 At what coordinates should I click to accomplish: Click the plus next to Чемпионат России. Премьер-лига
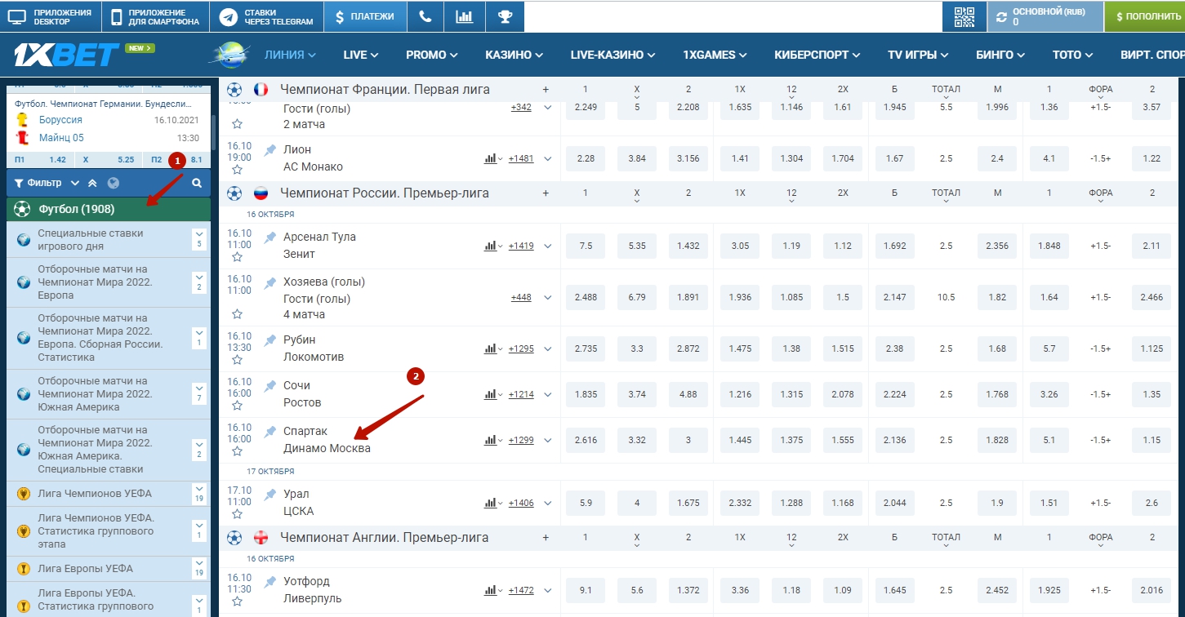[546, 193]
